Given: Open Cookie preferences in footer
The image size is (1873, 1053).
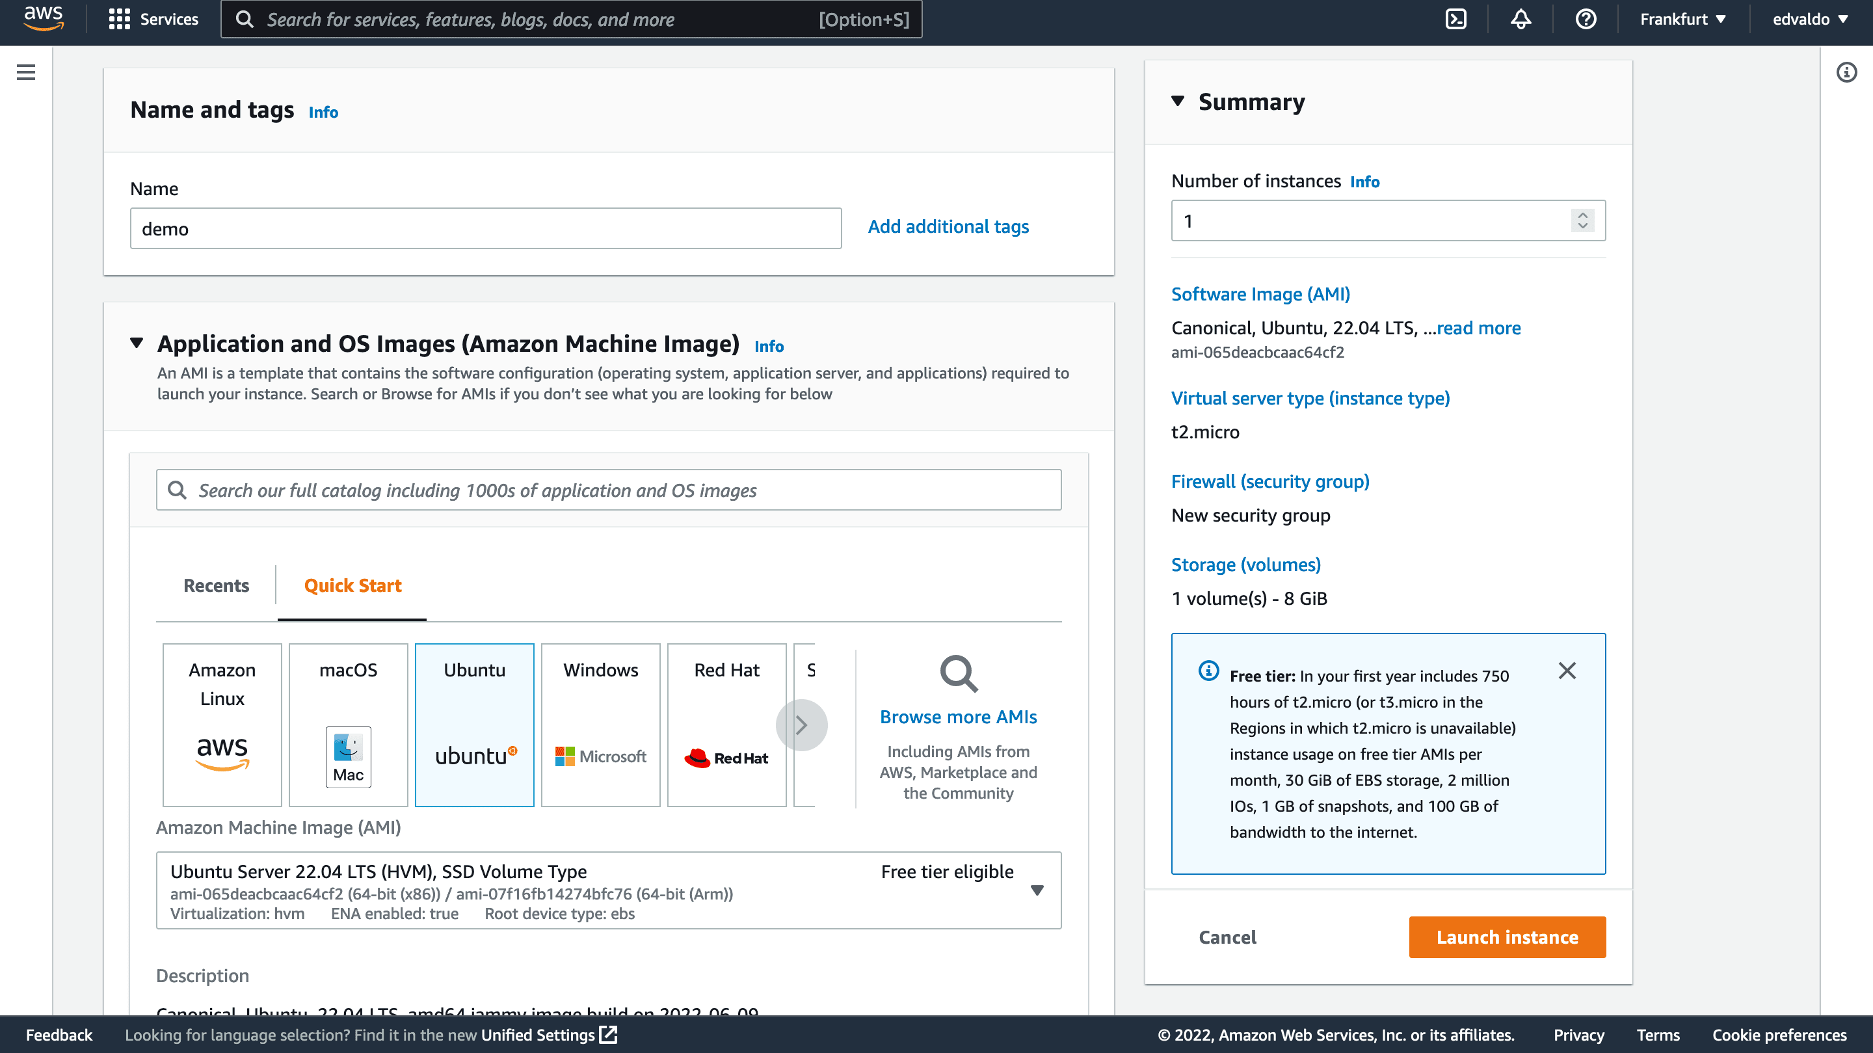Looking at the screenshot, I should [x=1779, y=1034].
